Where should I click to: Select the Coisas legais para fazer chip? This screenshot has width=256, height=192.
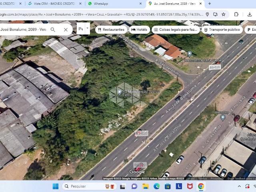[176, 30]
